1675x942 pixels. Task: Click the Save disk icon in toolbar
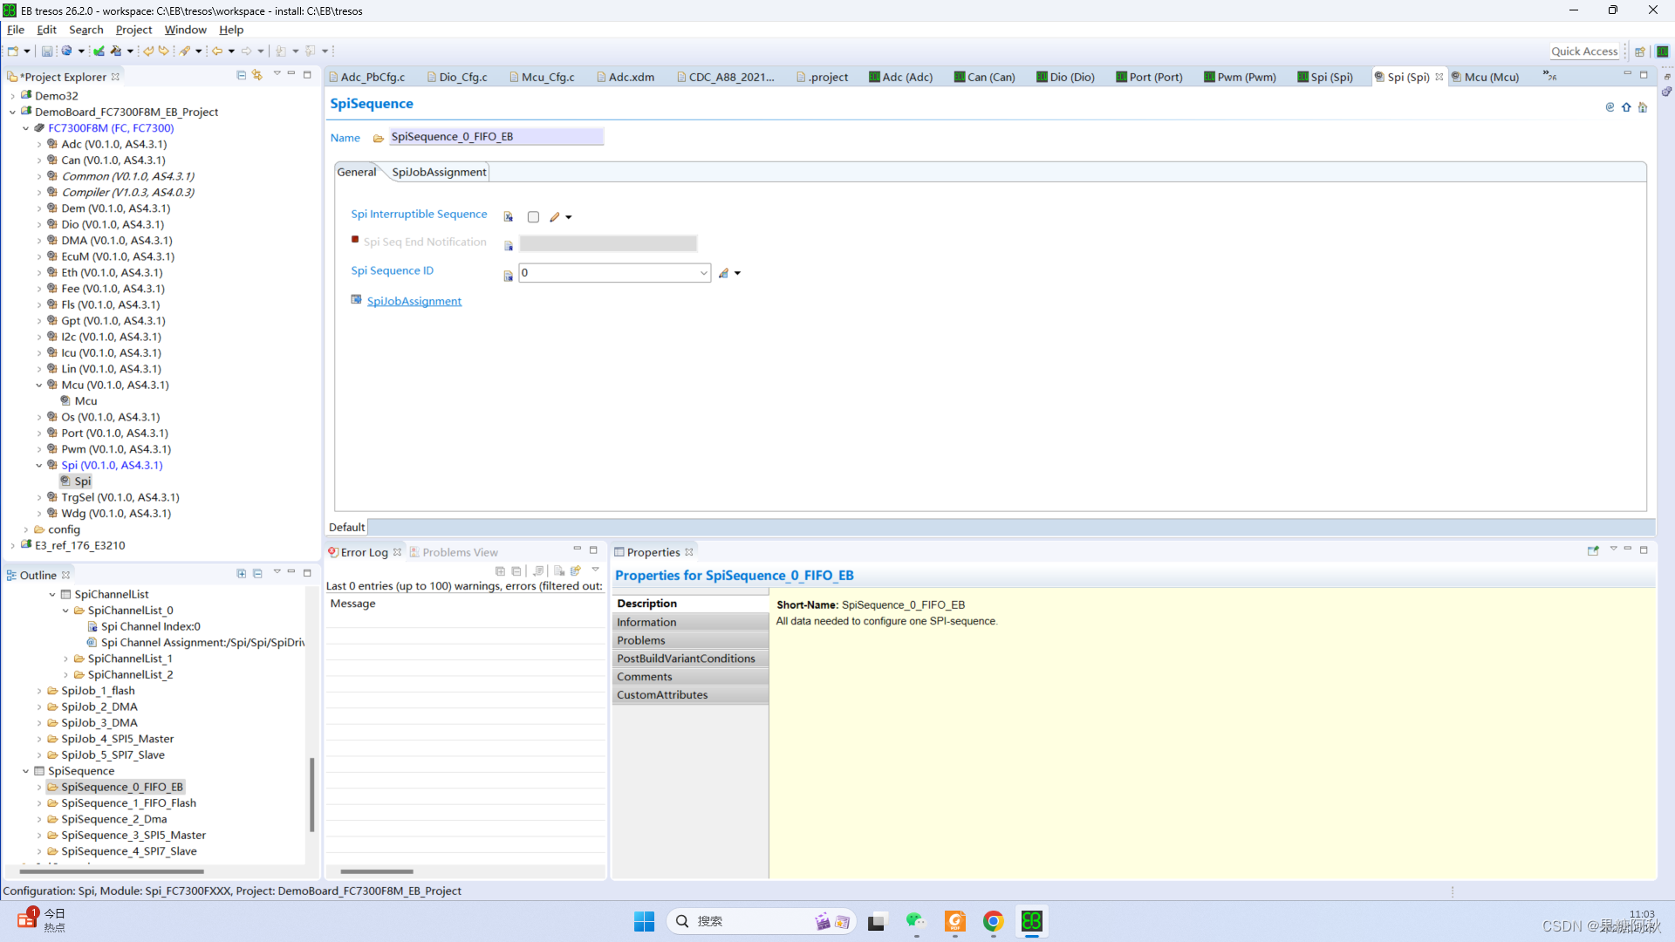(x=47, y=51)
